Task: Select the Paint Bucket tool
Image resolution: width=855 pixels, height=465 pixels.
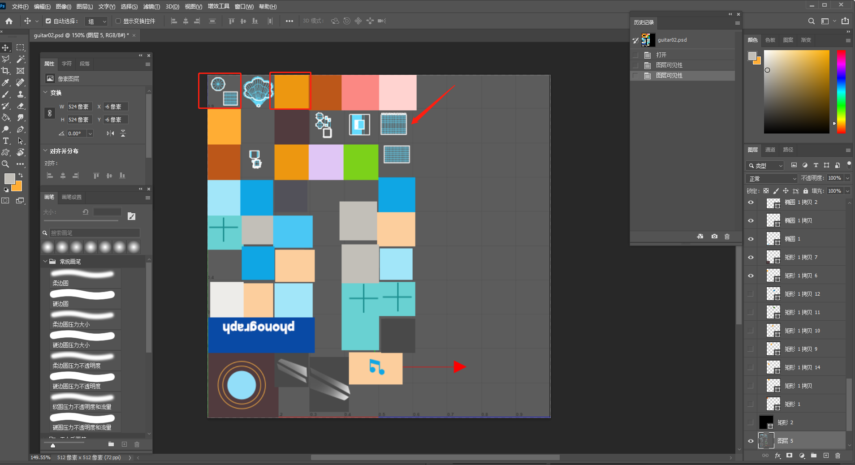Action: (x=6, y=117)
